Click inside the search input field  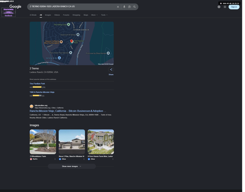72,7
